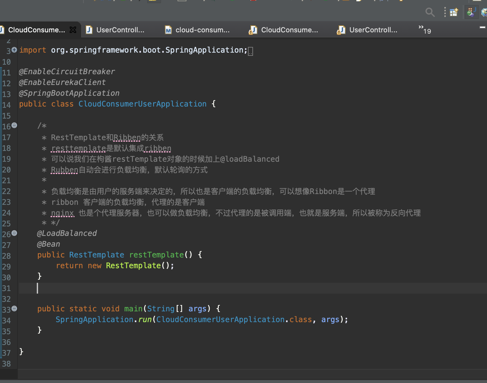The height and width of the screenshot is (383, 487).
Task: Click the @Bean annotation
Action: [x=49, y=244]
